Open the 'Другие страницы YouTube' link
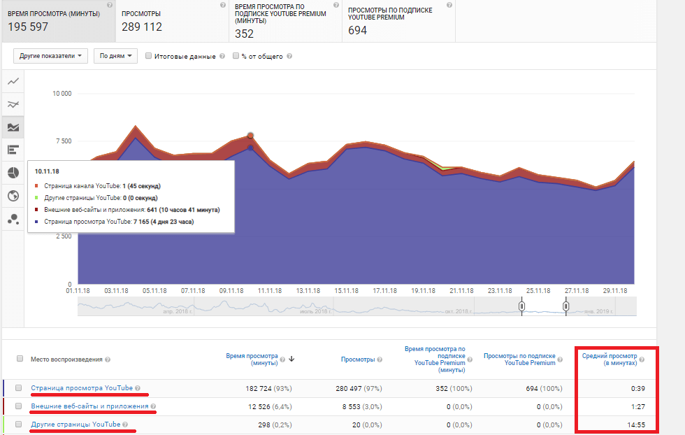Image resolution: width=685 pixels, height=435 pixels. tap(75, 425)
